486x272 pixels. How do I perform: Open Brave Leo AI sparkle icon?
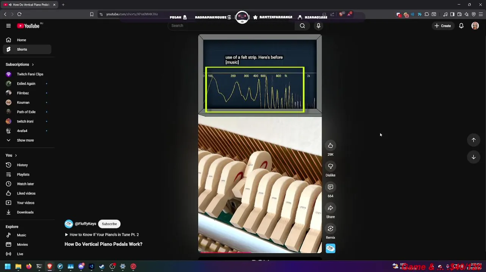click(467, 14)
